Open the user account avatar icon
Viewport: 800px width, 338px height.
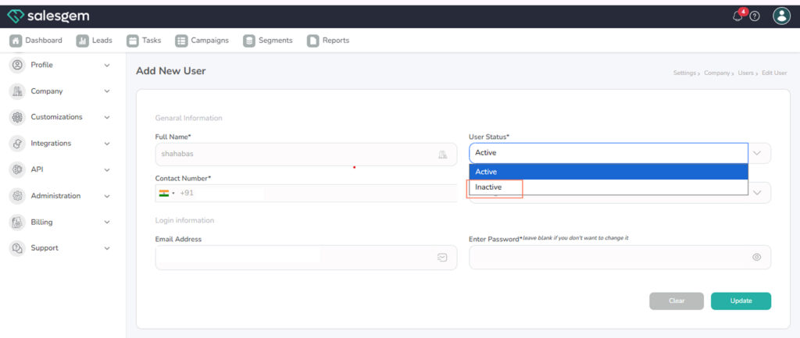tap(781, 16)
